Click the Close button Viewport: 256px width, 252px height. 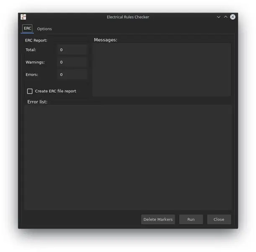(x=219, y=219)
